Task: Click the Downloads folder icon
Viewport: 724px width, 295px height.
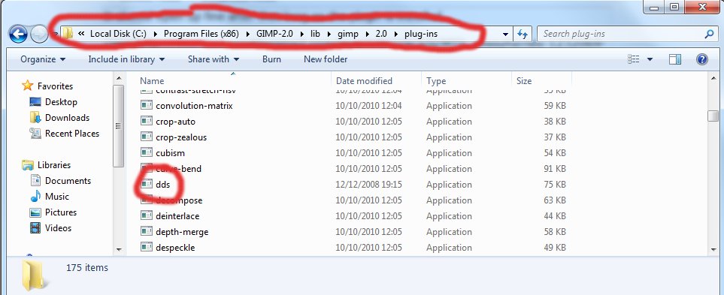Action: (x=35, y=118)
